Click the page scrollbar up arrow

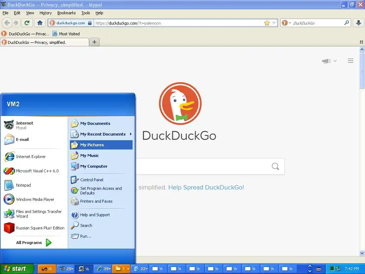(x=362, y=49)
